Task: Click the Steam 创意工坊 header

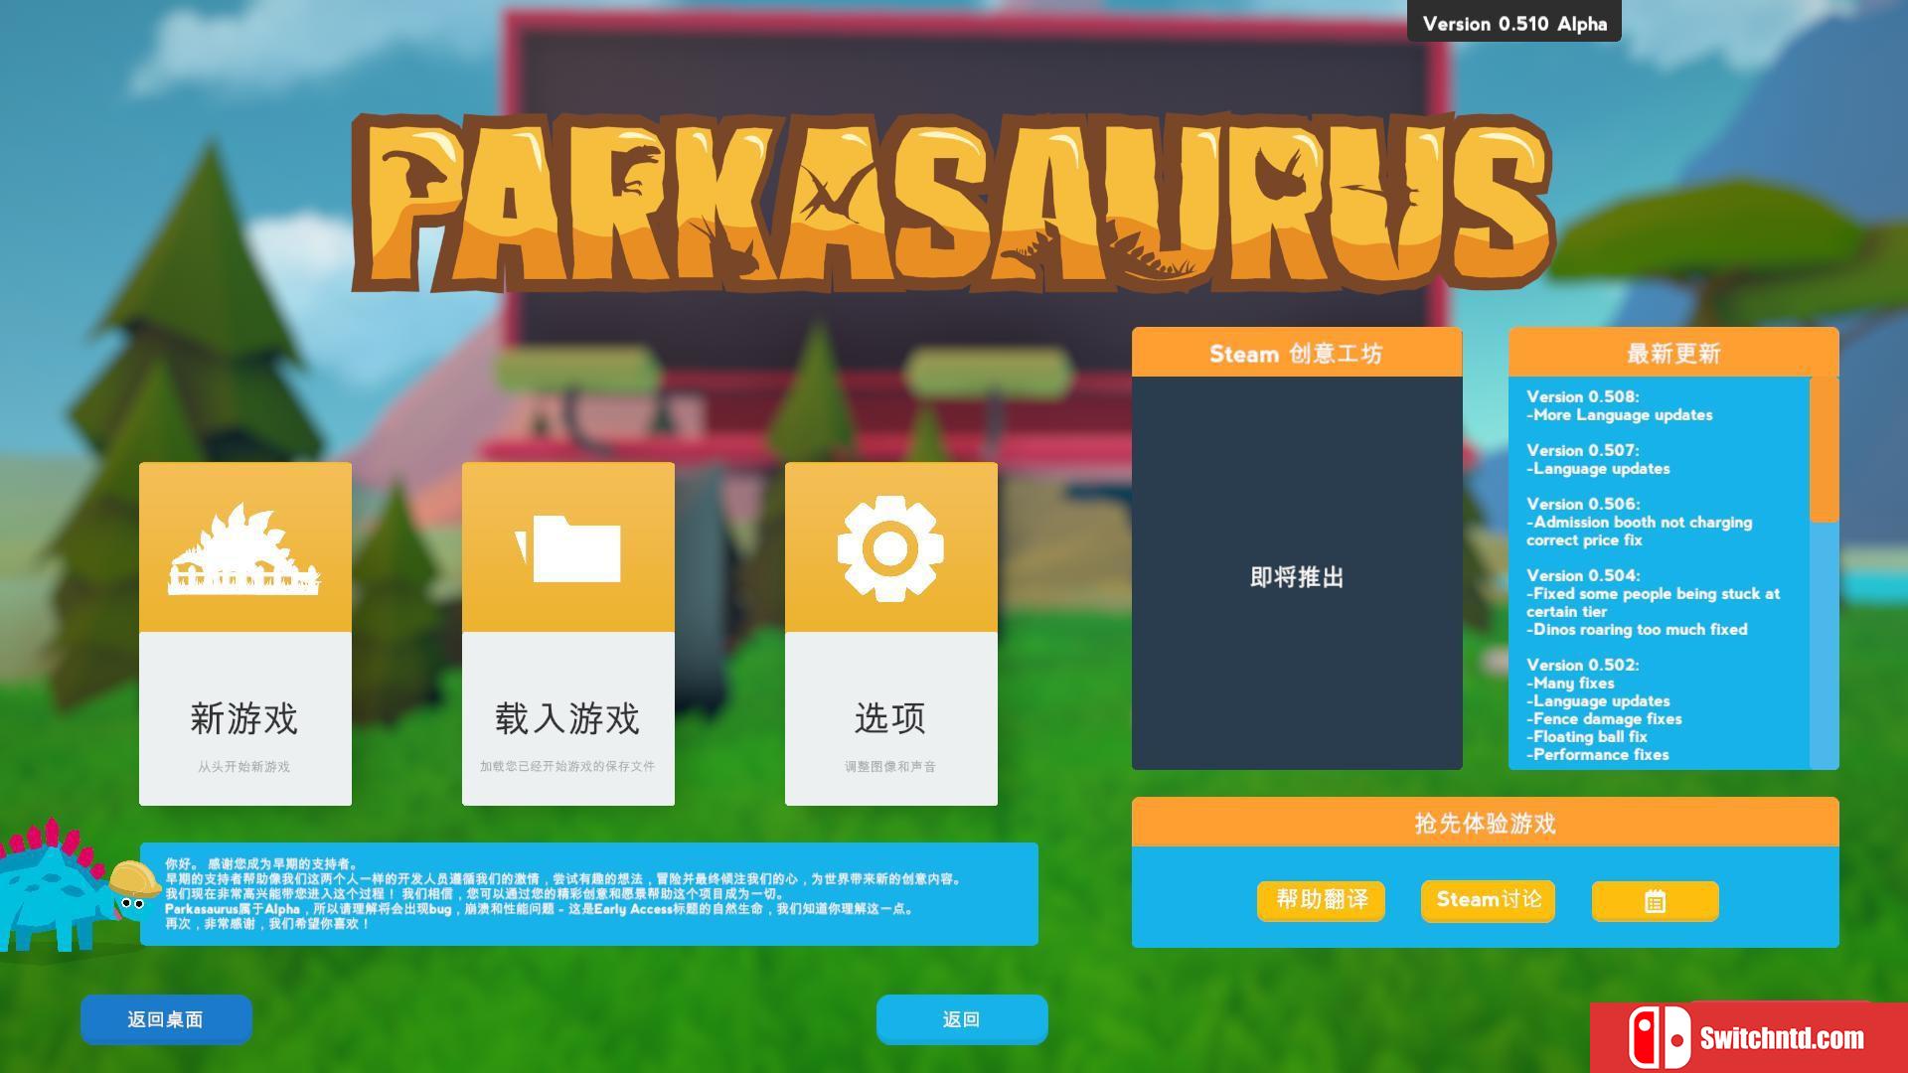Action: pos(1296,353)
